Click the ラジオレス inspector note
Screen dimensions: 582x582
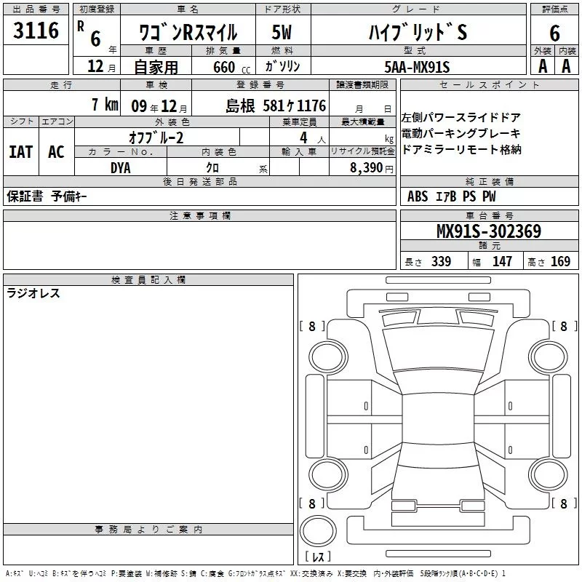tap(33, 294)
